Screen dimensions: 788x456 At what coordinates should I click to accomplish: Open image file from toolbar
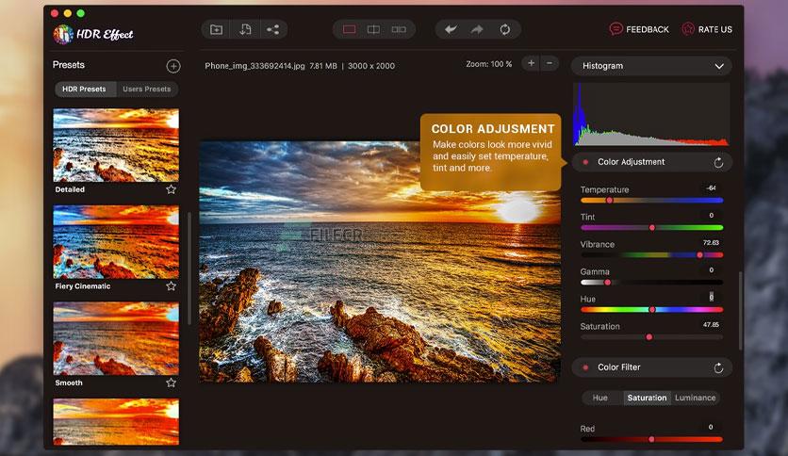(x=216, y=29)
